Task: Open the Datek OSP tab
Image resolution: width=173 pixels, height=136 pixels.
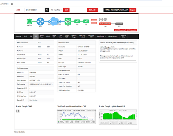Action: pyautogui.click(x=54, y=36)
